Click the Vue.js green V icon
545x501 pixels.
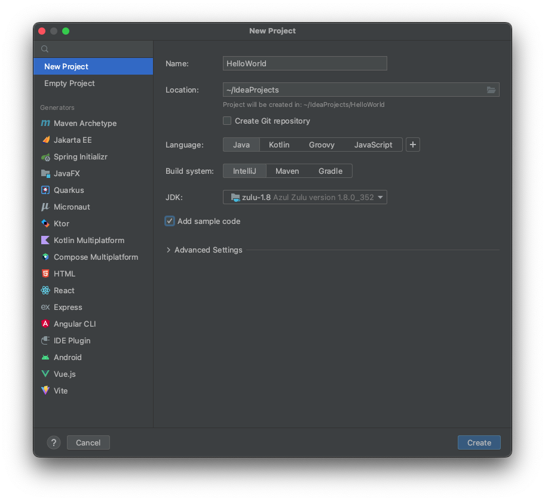45,374
